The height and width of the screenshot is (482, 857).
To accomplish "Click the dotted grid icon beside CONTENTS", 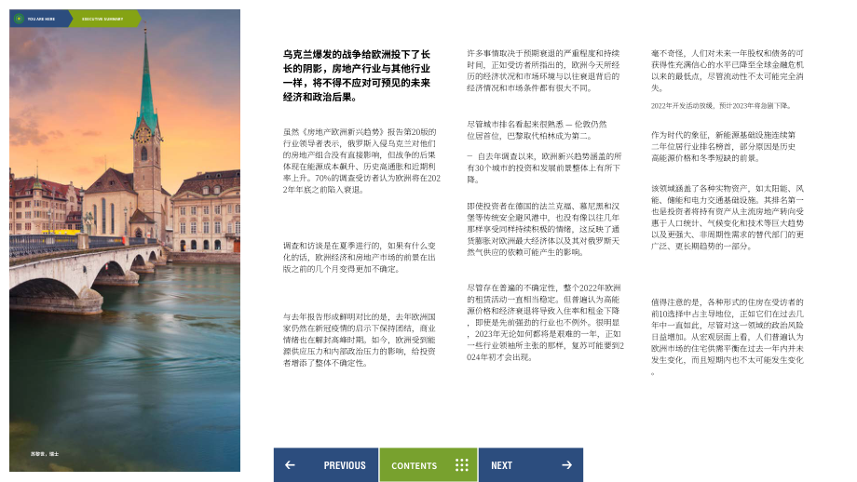I will tap(462, 465).
